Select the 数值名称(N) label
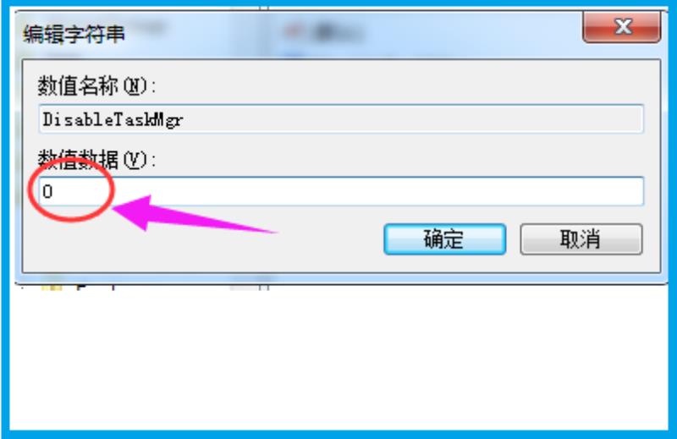Image resolution: width=677 pixels, height=439 pixels. pyautogui.click(x=96, y=85)
